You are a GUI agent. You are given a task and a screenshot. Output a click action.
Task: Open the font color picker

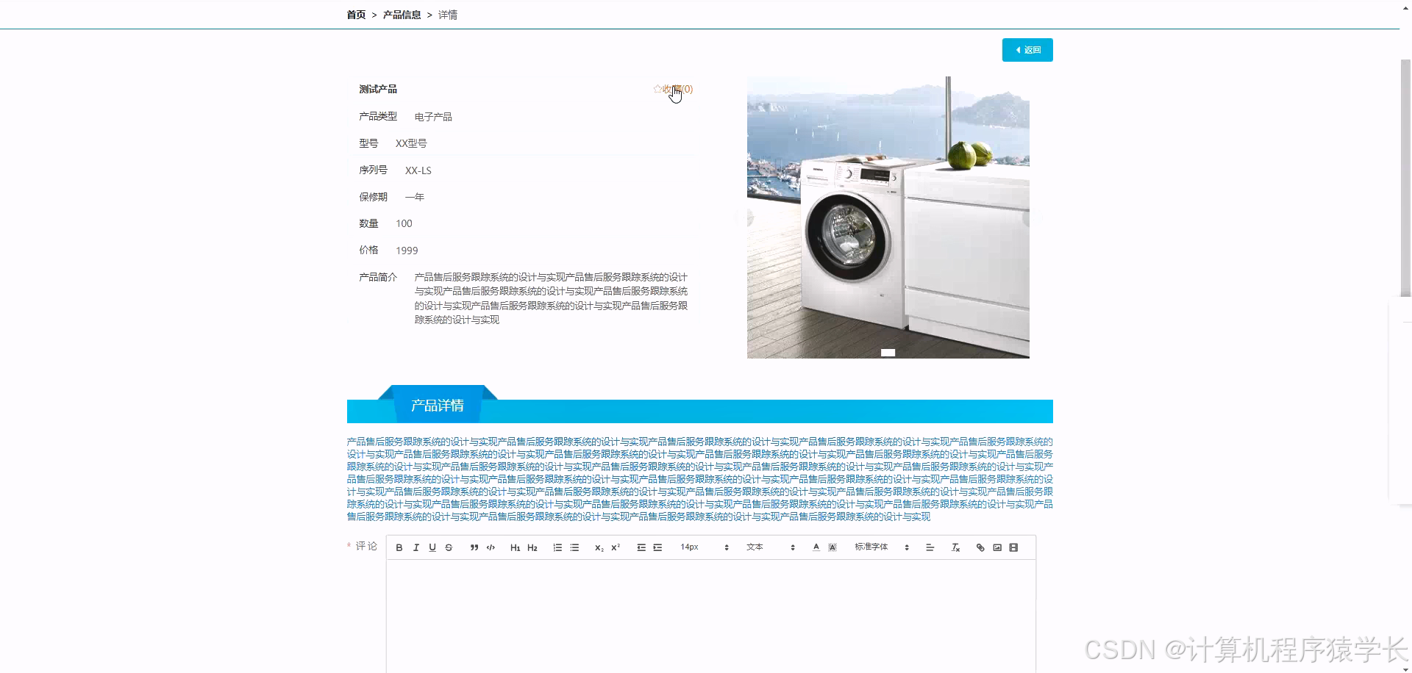(816, 547)
